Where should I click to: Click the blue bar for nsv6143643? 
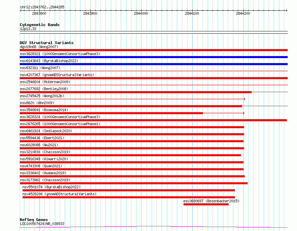coord(154,64)
